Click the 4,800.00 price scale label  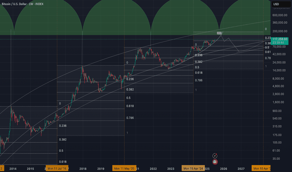278,86
